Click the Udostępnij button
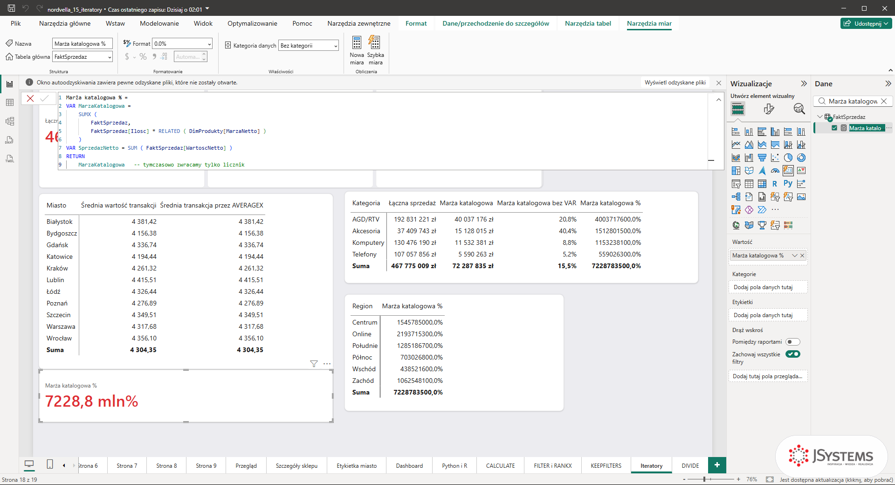 pos(866,23)
